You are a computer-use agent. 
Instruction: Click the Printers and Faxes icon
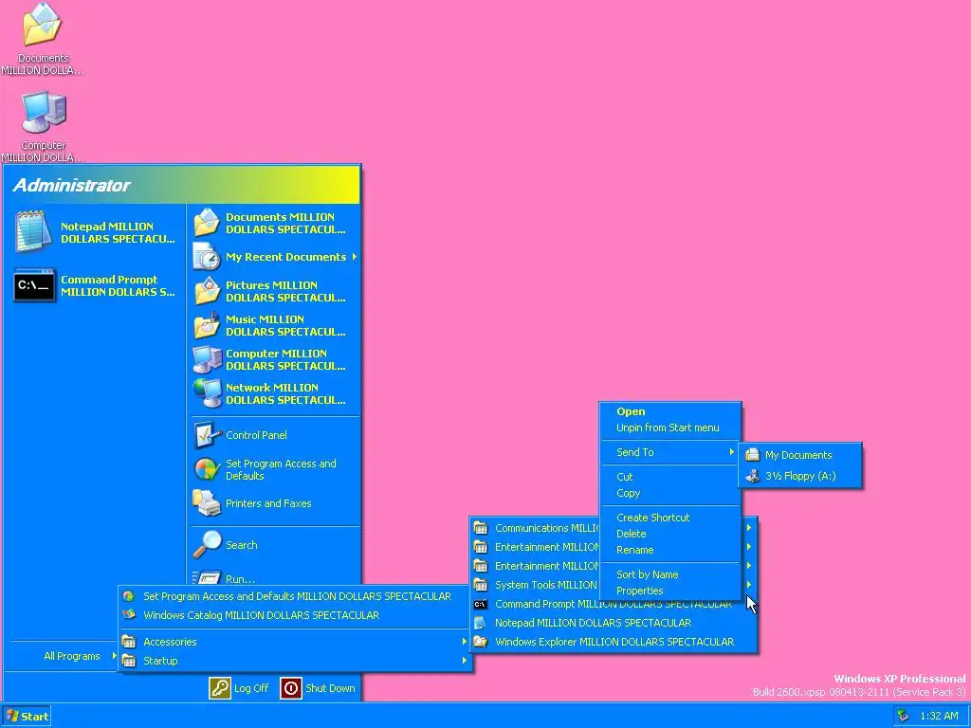click(206, 503)
